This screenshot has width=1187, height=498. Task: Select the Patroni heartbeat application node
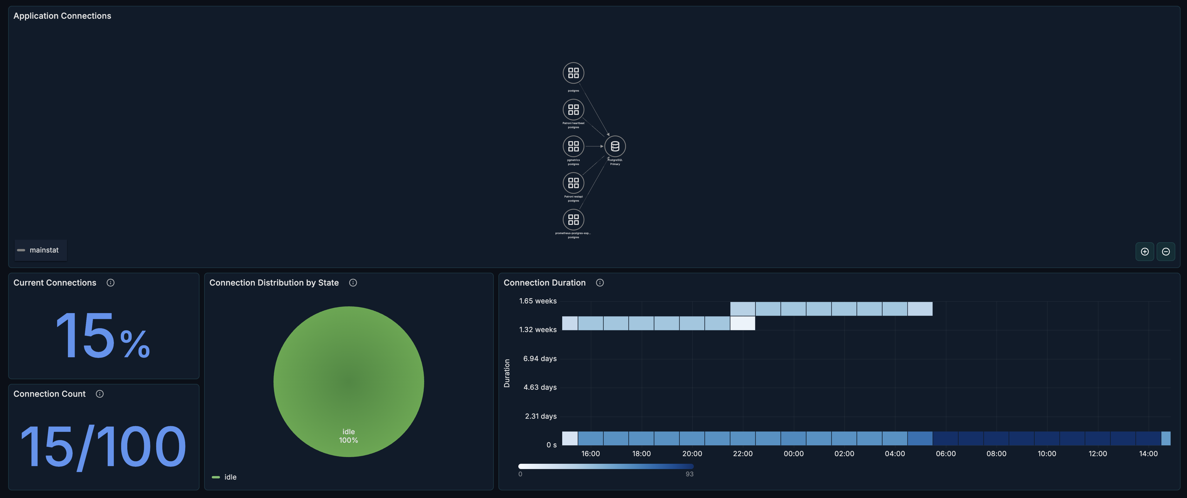pos(573,110)
